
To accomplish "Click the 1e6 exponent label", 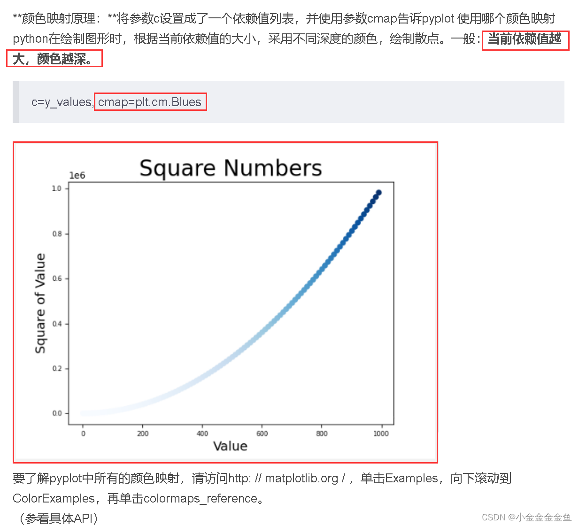I will [77, 176].
